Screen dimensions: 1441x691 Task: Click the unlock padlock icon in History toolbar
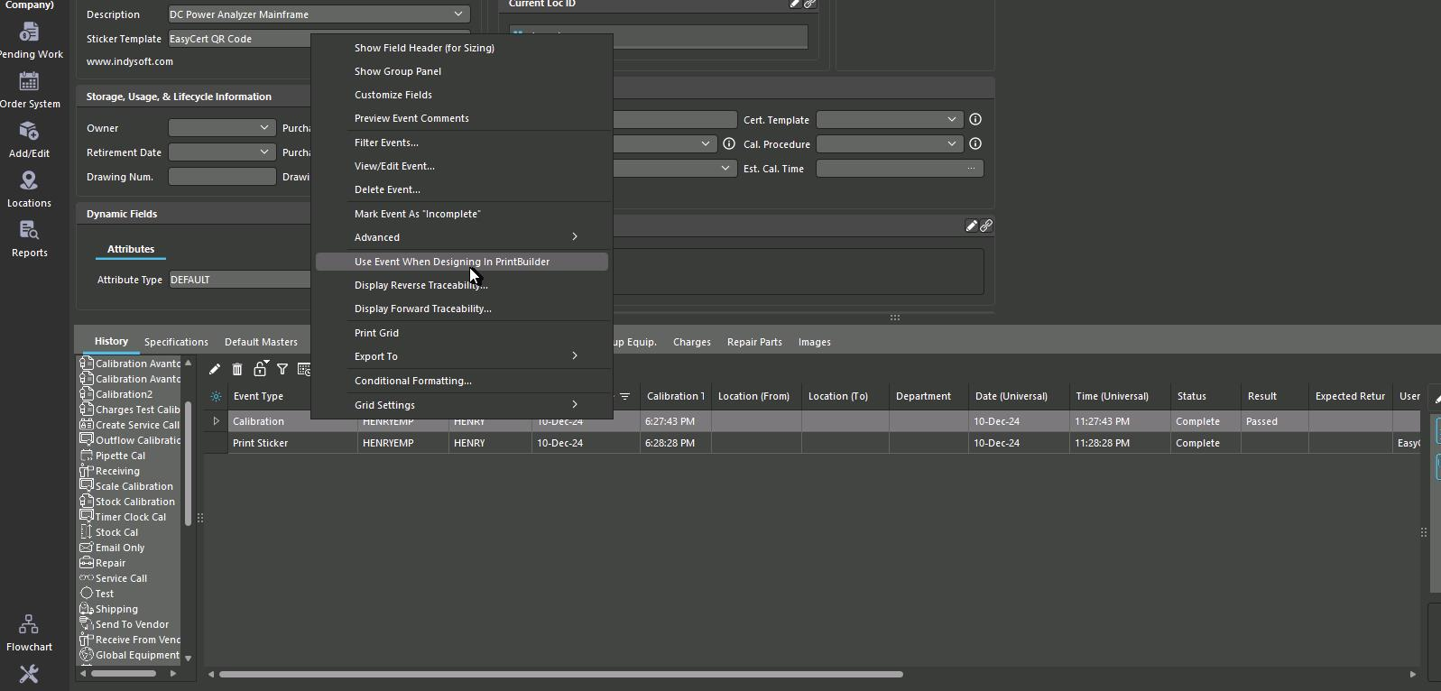[x=260, y=369]
